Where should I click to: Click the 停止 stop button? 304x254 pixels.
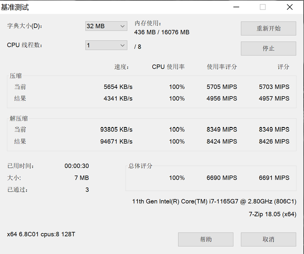[x=268, y=49]
